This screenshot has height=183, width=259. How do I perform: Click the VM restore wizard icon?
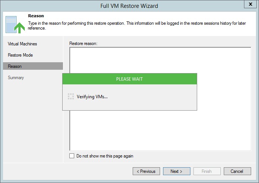[15, 25]
